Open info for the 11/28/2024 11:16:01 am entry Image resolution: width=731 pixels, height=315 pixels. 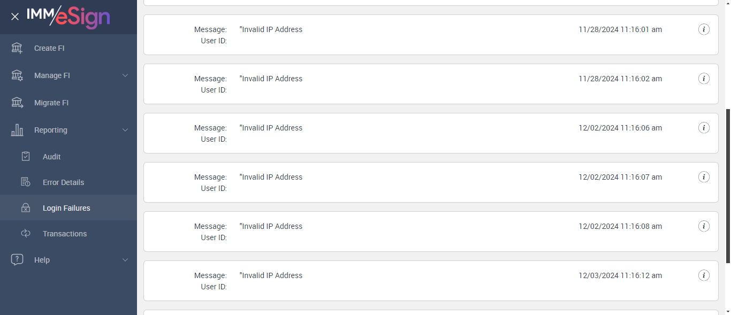tap(704, 29)
